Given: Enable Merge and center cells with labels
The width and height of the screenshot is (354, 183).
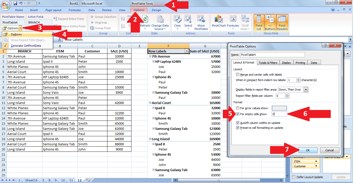Looking at the screenshot, I should 237,74.
